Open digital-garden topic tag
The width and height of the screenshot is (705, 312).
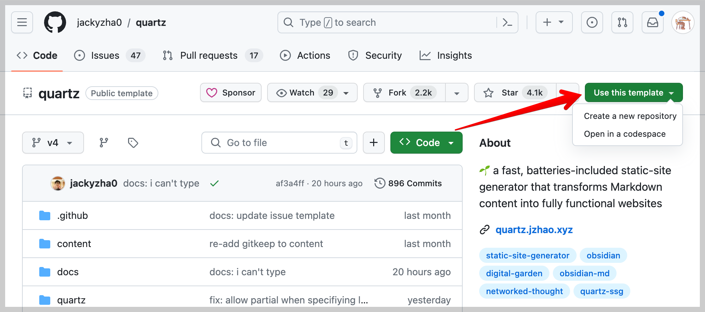click(x=514, y=274)
